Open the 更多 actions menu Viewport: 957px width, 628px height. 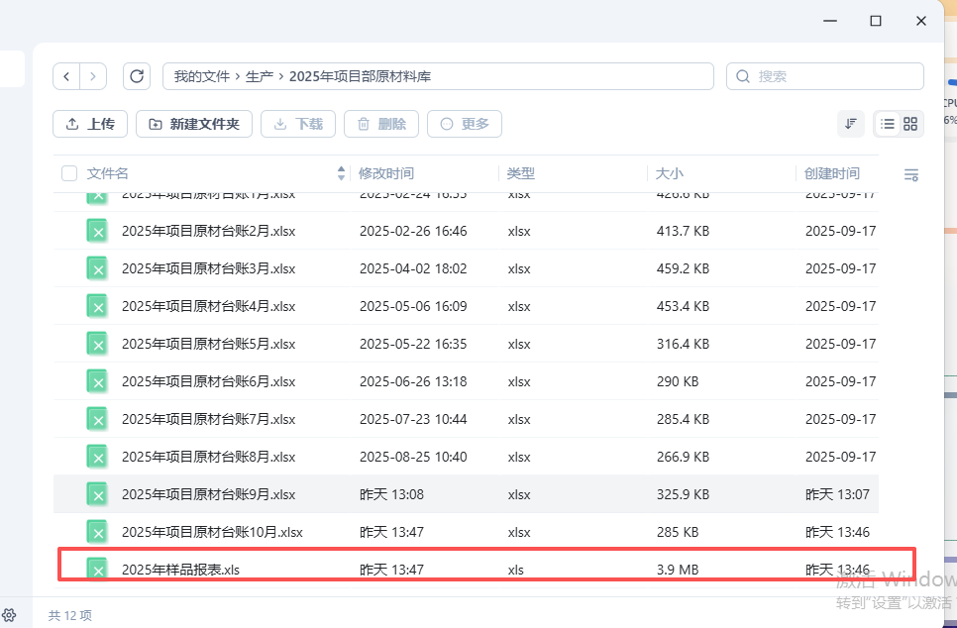click(x=465, y=124)
